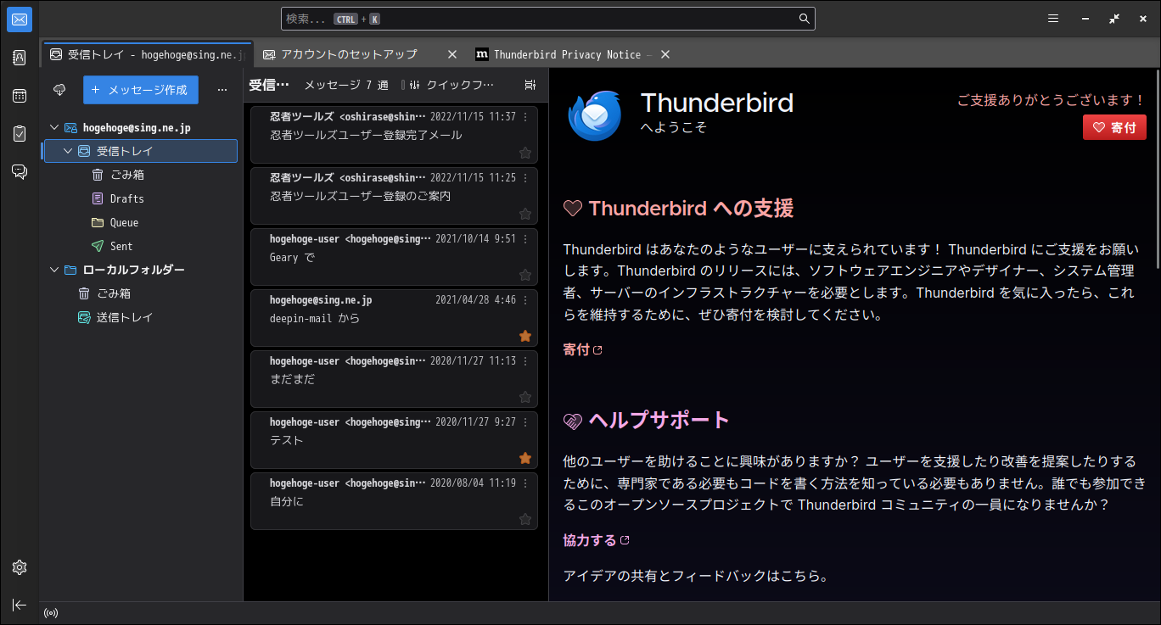The width and height of the screenshot is (1161, 625).
Task: Star the 忍者ツールズユーザー登録完了メール message
Action: point(525,153)
